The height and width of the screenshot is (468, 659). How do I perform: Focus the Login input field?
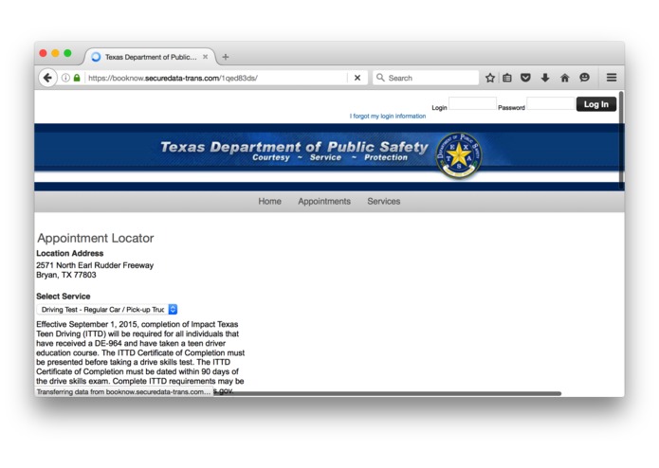[x=472, y=103]
